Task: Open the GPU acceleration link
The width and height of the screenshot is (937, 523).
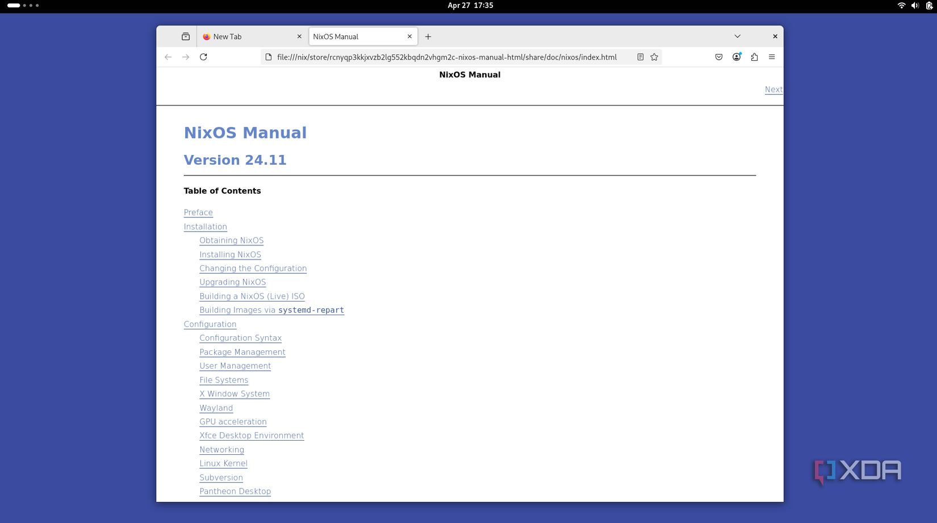Action: click(233, 421)
